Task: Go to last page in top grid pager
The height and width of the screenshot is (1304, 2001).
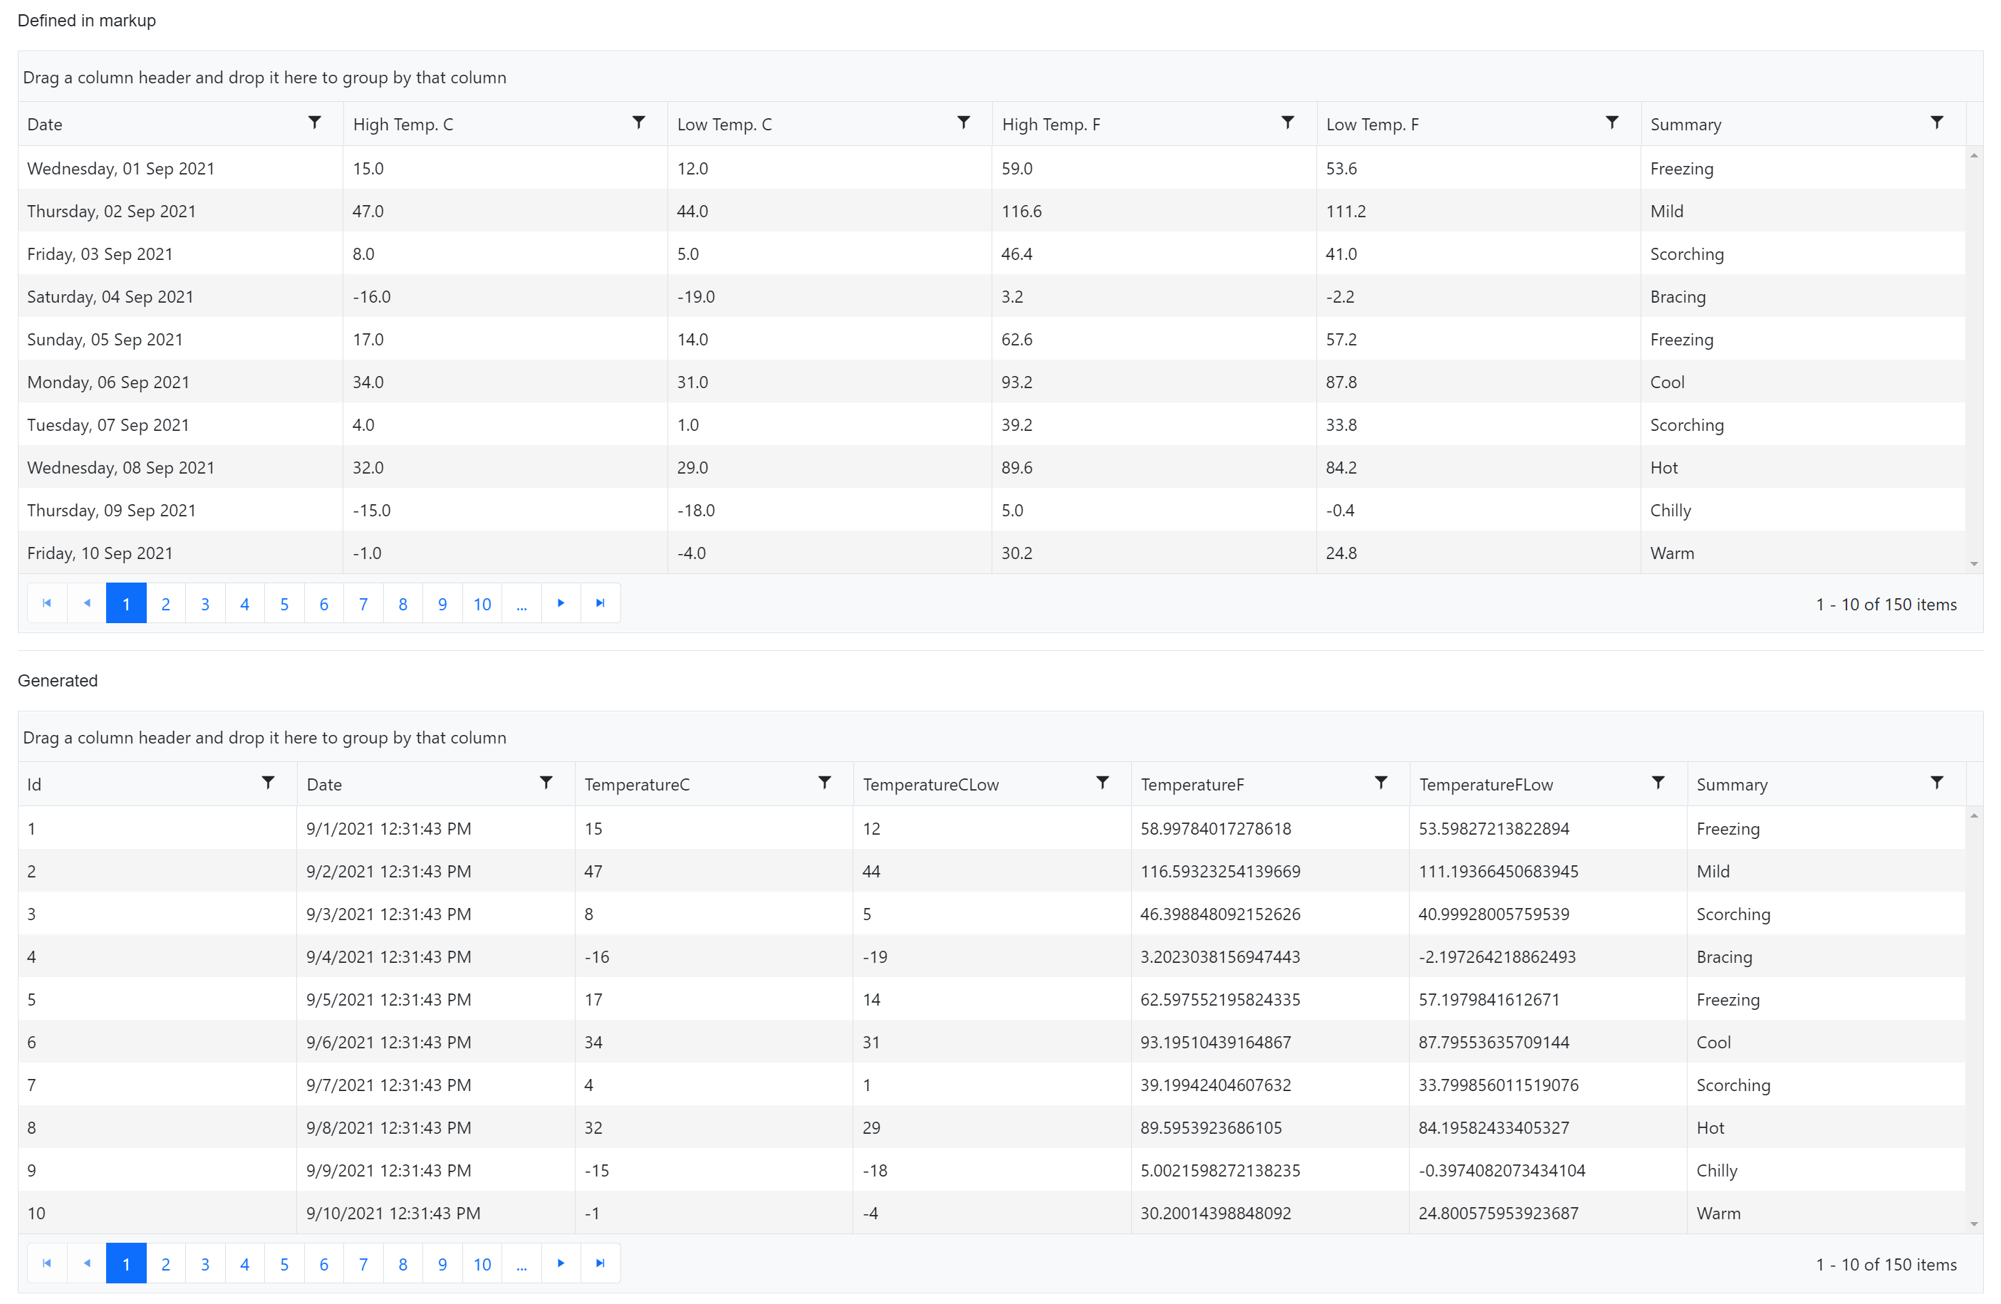Action: click(601, 604)
